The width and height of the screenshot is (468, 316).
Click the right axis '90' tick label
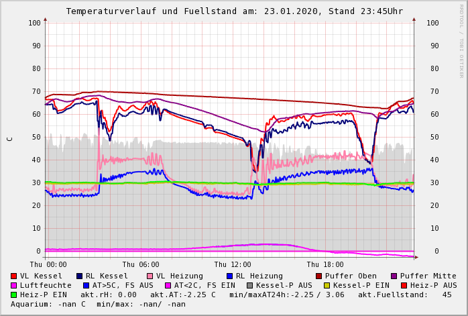point(434,46)
